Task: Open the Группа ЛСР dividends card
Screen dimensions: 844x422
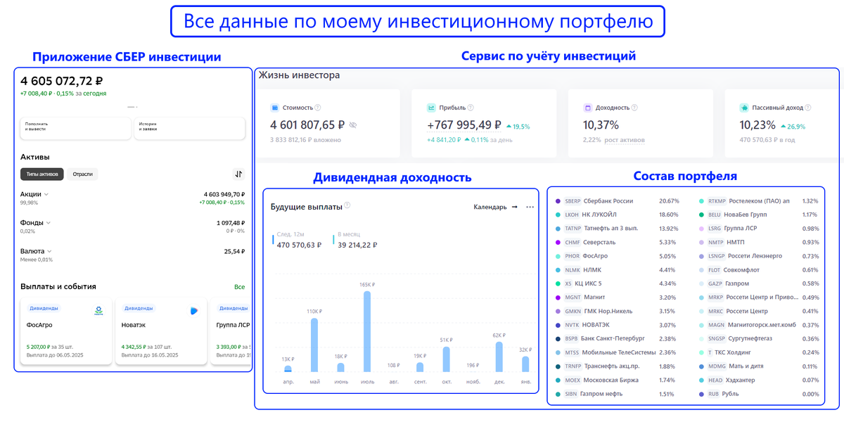Action: click(231, 331)
